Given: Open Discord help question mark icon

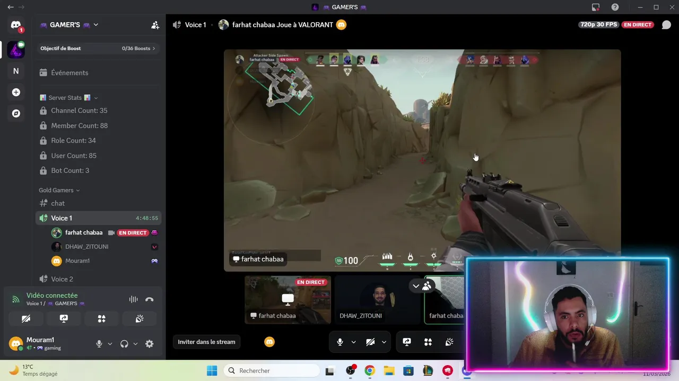Looking at the screenshot, I should pyautogui.click(x=615, y=7).
